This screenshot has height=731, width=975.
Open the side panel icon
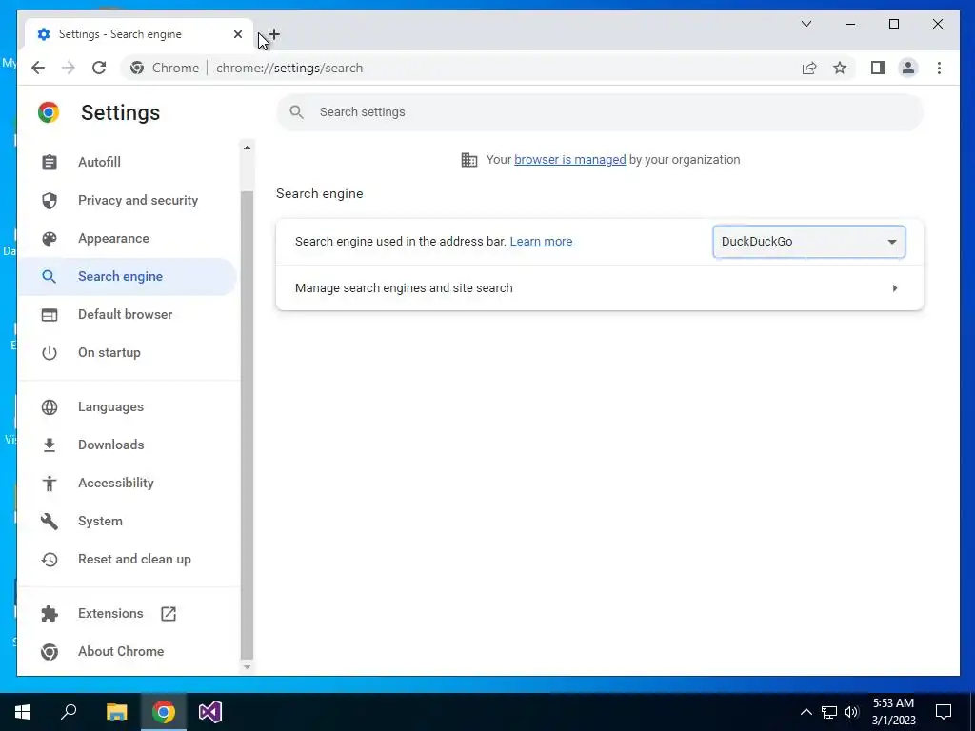pos(877,68)
